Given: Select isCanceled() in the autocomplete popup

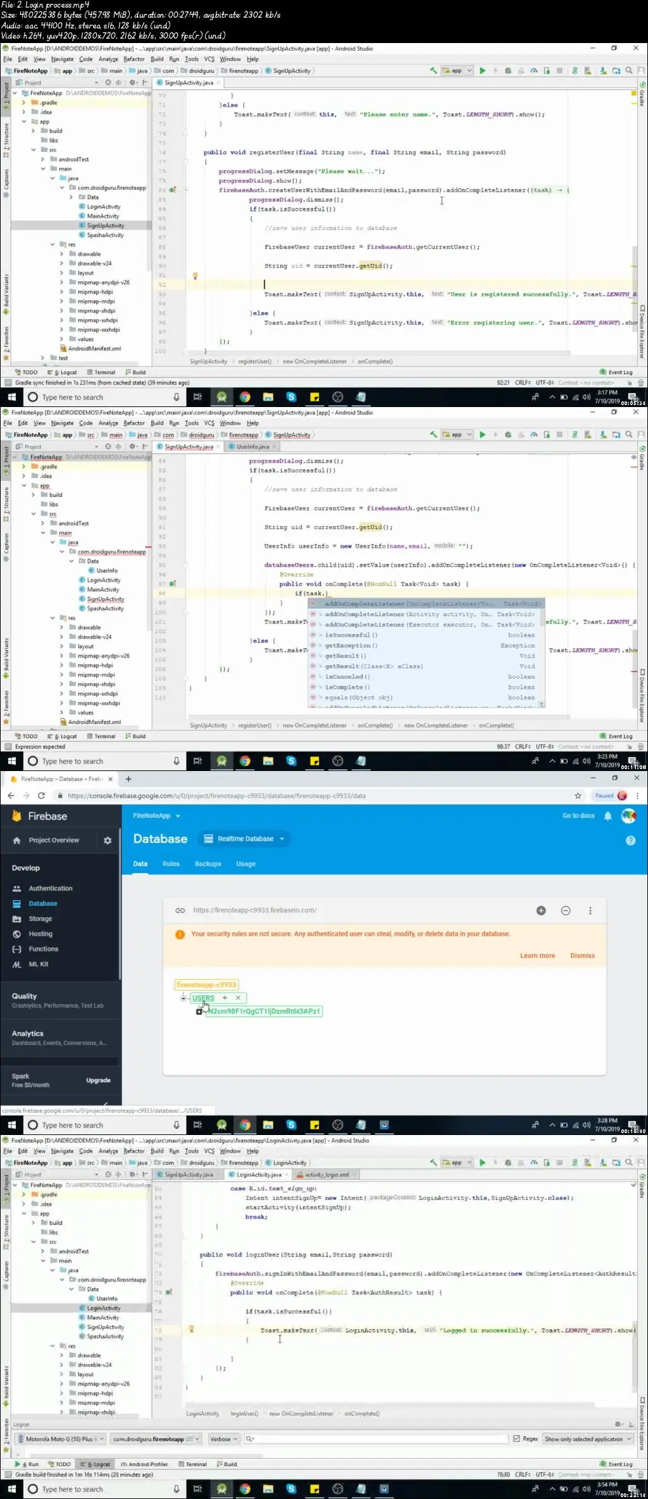Looking at the screenshot, I should point(427,677).
